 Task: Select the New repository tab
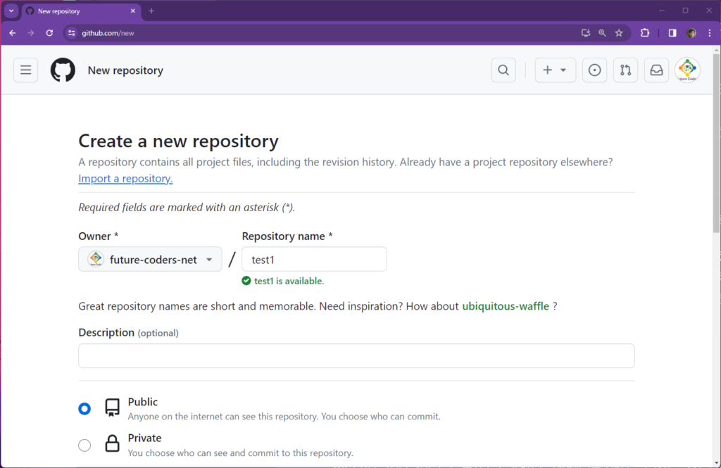click(81, 11)
